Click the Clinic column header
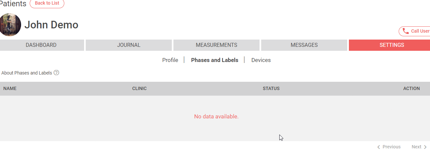 click(x=139, y=88)
